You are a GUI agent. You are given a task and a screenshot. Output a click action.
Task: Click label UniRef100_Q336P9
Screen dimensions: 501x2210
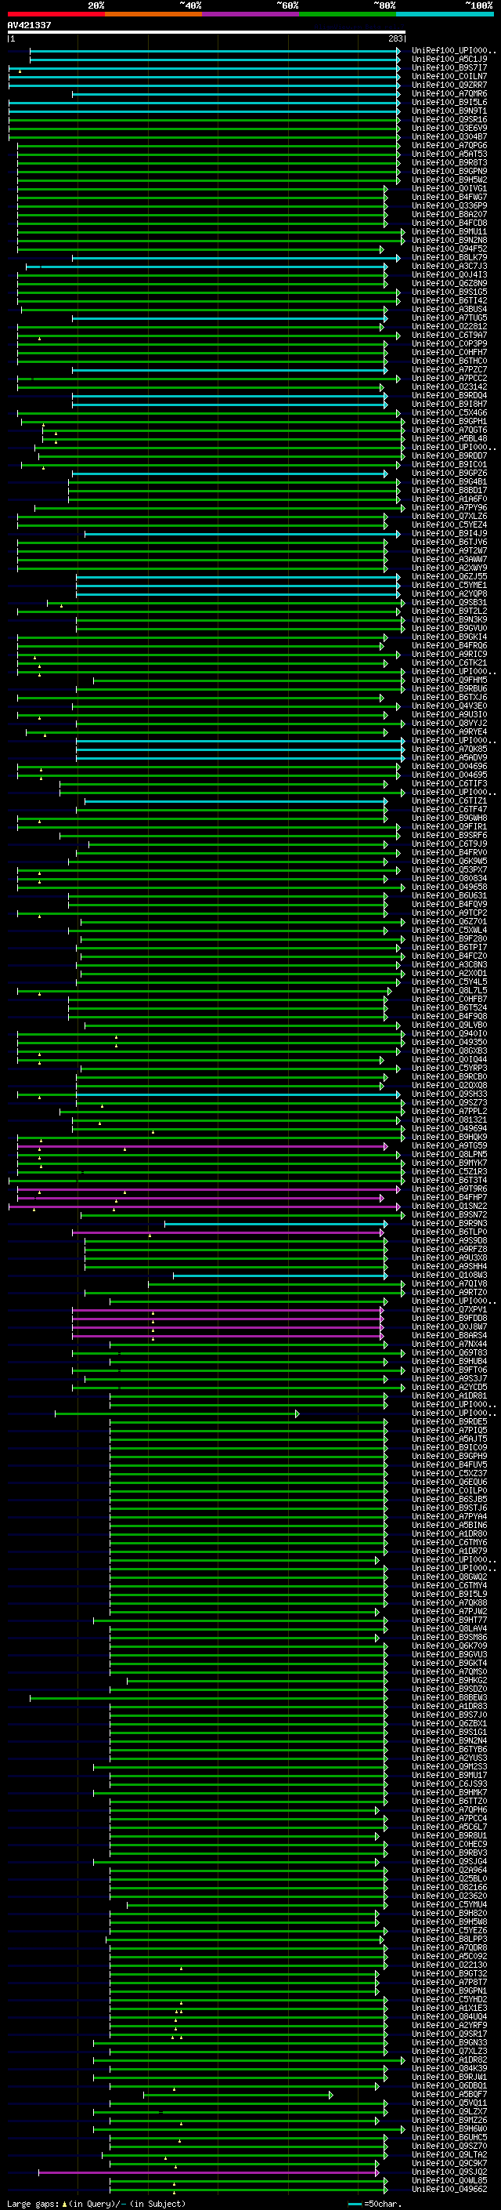[449, 206]
